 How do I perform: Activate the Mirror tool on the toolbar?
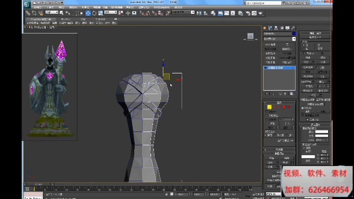(199, 13)
